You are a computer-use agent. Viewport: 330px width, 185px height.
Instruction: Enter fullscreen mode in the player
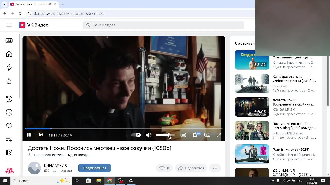(x=219, y=135)
